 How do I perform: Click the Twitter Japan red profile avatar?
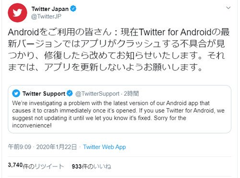17,13
